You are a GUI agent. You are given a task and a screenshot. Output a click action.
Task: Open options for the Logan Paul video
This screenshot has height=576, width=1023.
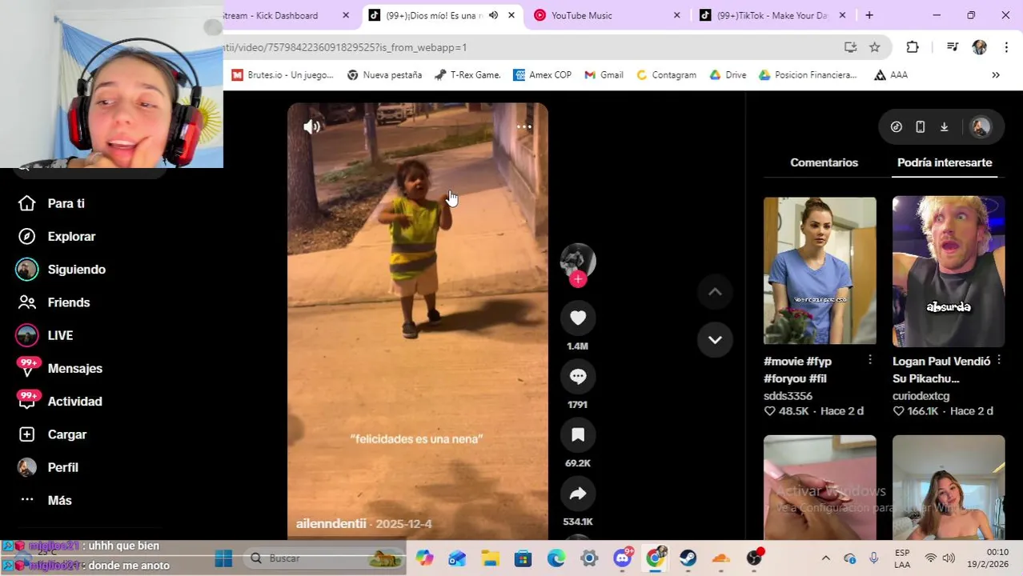[x=999, y=361]
